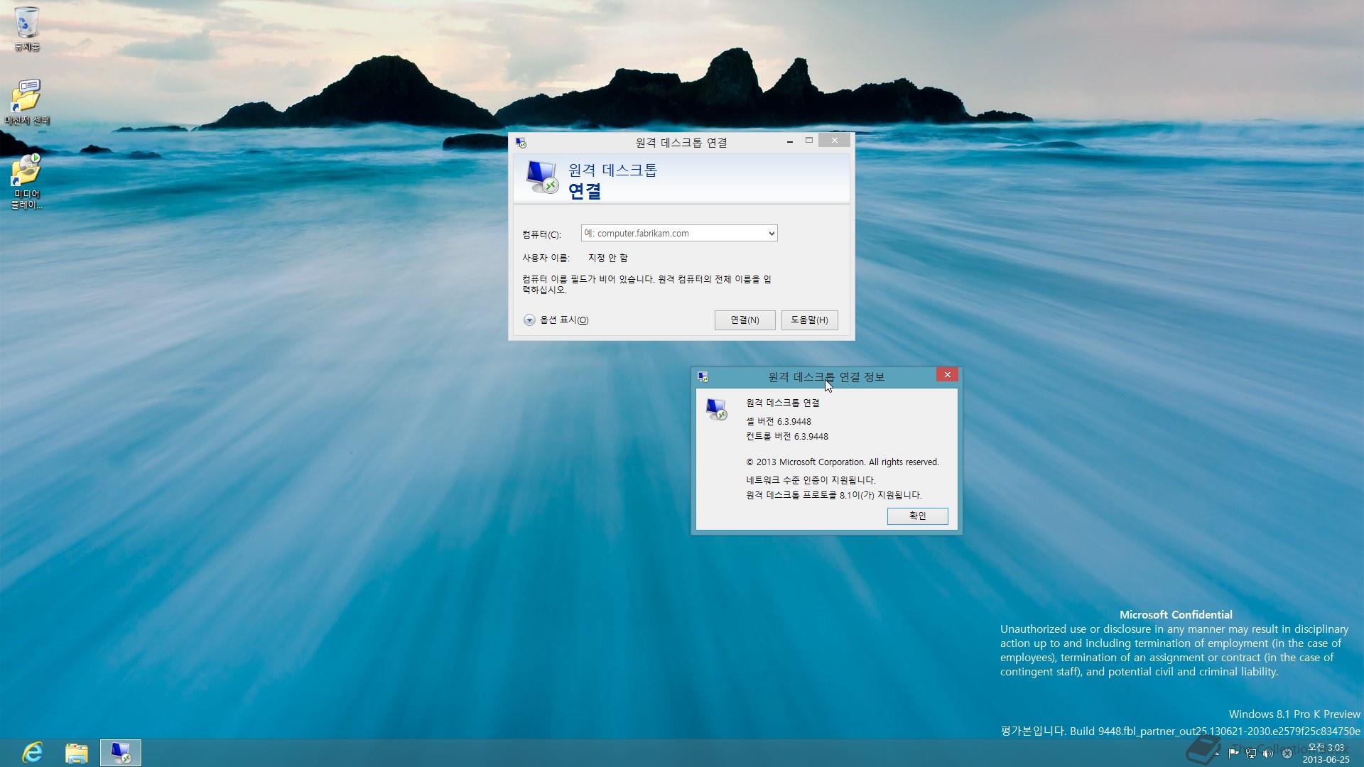This screenshot has height=767, width=1364.
Task: Open the network status tray icon
Action: pyautogui.click(x=1251, y=753)
